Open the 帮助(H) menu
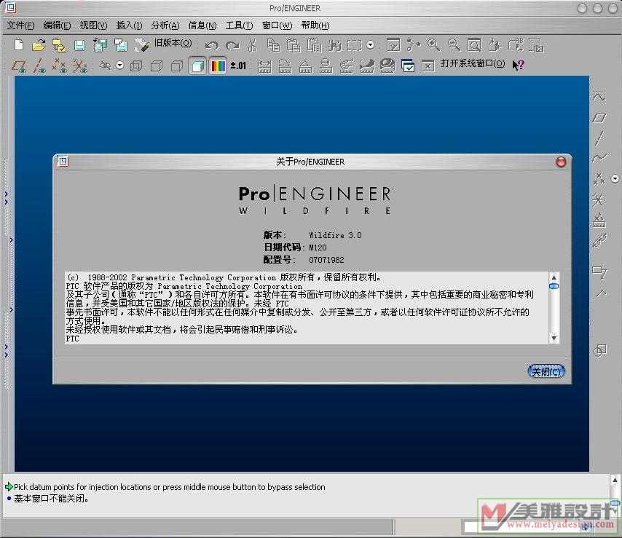 click(315, 25)
